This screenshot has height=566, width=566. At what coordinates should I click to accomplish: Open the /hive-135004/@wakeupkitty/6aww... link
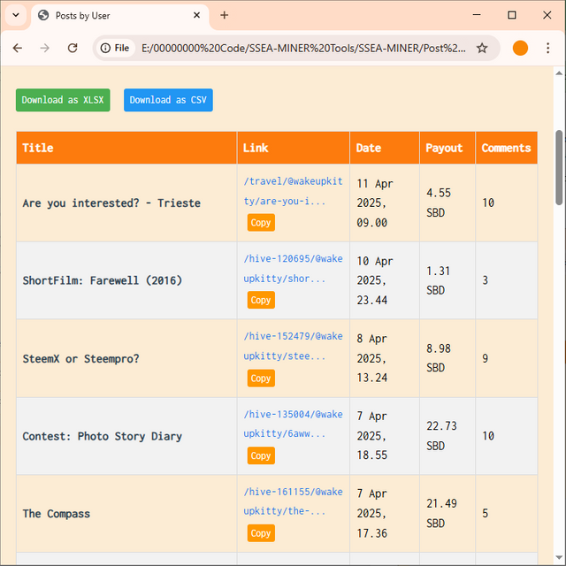pos(293,424)
